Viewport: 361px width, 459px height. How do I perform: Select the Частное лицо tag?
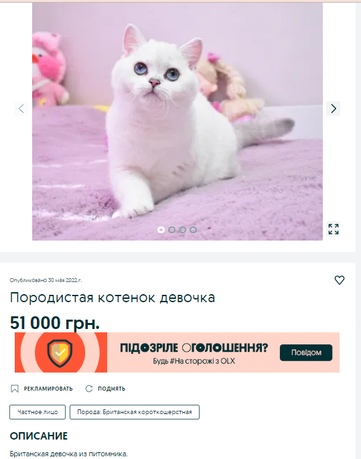[x=38, y=412]
